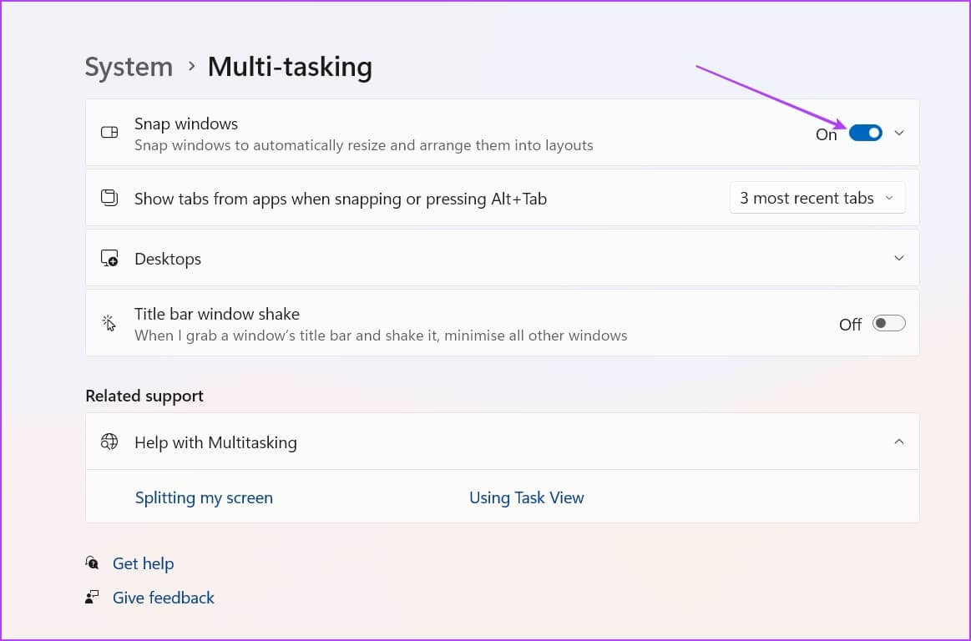
Task: Go back to System in the breadcrumb
Action: click(x=129, y=67)
